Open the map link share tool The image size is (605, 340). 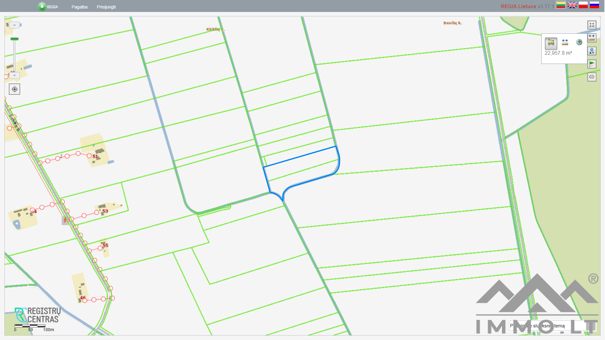coord(591,77)
